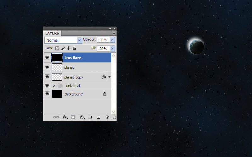Hide the lens flare layer
The height and width of the screenshot is (157, 252).
47,57
